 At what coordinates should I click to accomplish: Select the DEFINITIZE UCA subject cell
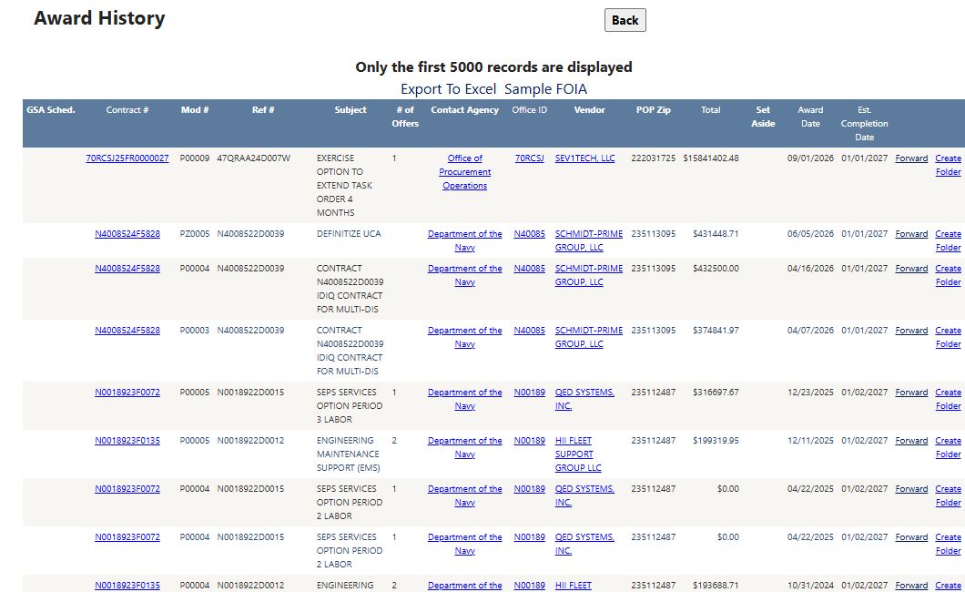point(349,234)
